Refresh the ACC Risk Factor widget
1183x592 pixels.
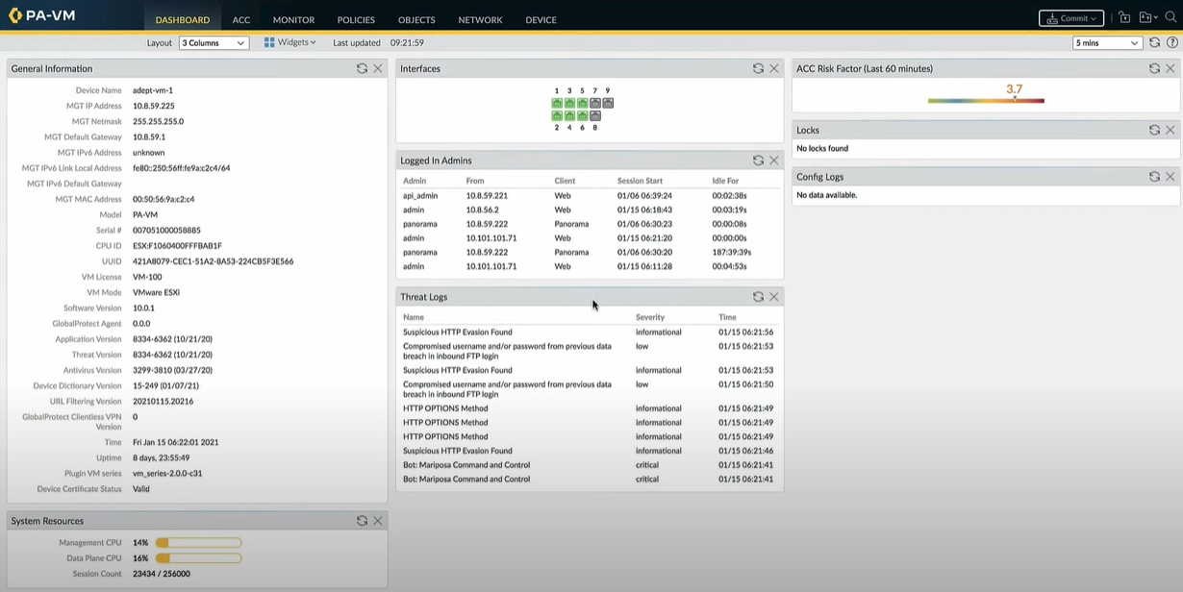pyautogui.click(x=1154, y=68)
